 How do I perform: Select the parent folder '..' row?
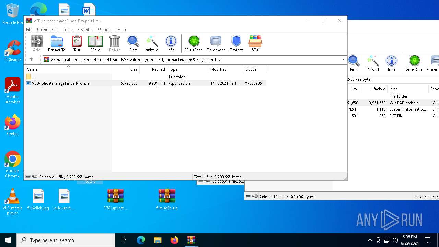click(145, 77)
